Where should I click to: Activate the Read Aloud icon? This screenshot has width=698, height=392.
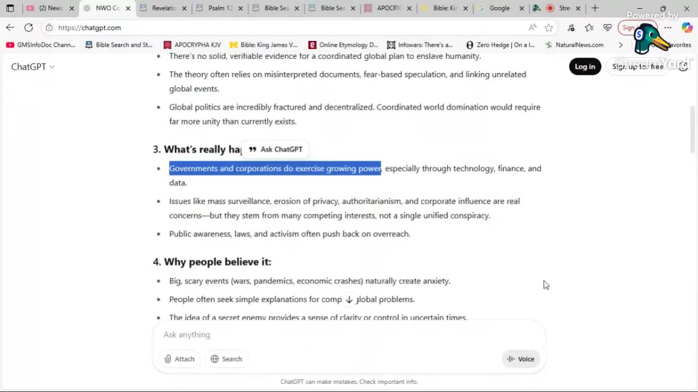(532, 27)
